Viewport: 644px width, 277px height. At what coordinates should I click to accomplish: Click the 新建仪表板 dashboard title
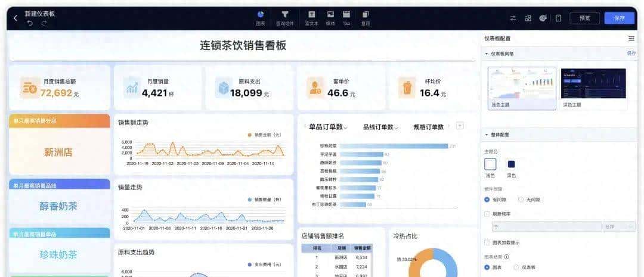pos(40,14)
